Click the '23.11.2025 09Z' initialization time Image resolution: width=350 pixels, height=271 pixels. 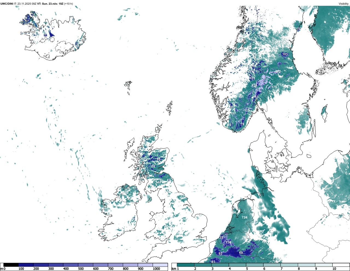(27, 4)
